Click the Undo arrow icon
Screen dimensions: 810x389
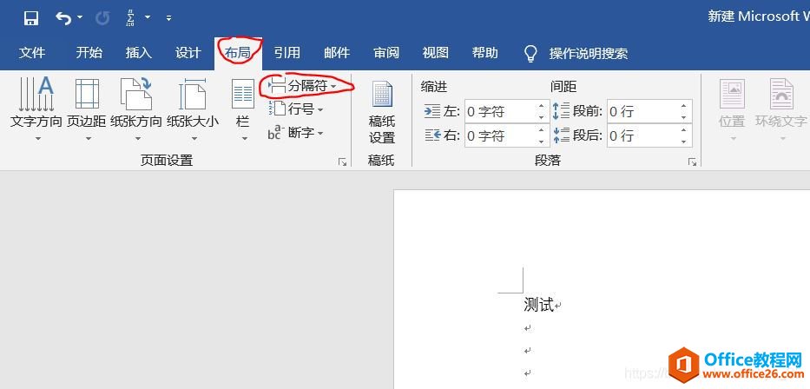point(63,18)
